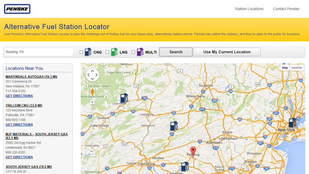Zoom out with the map minus button
This screenshot has width=309, height=174.
point(92,154)
